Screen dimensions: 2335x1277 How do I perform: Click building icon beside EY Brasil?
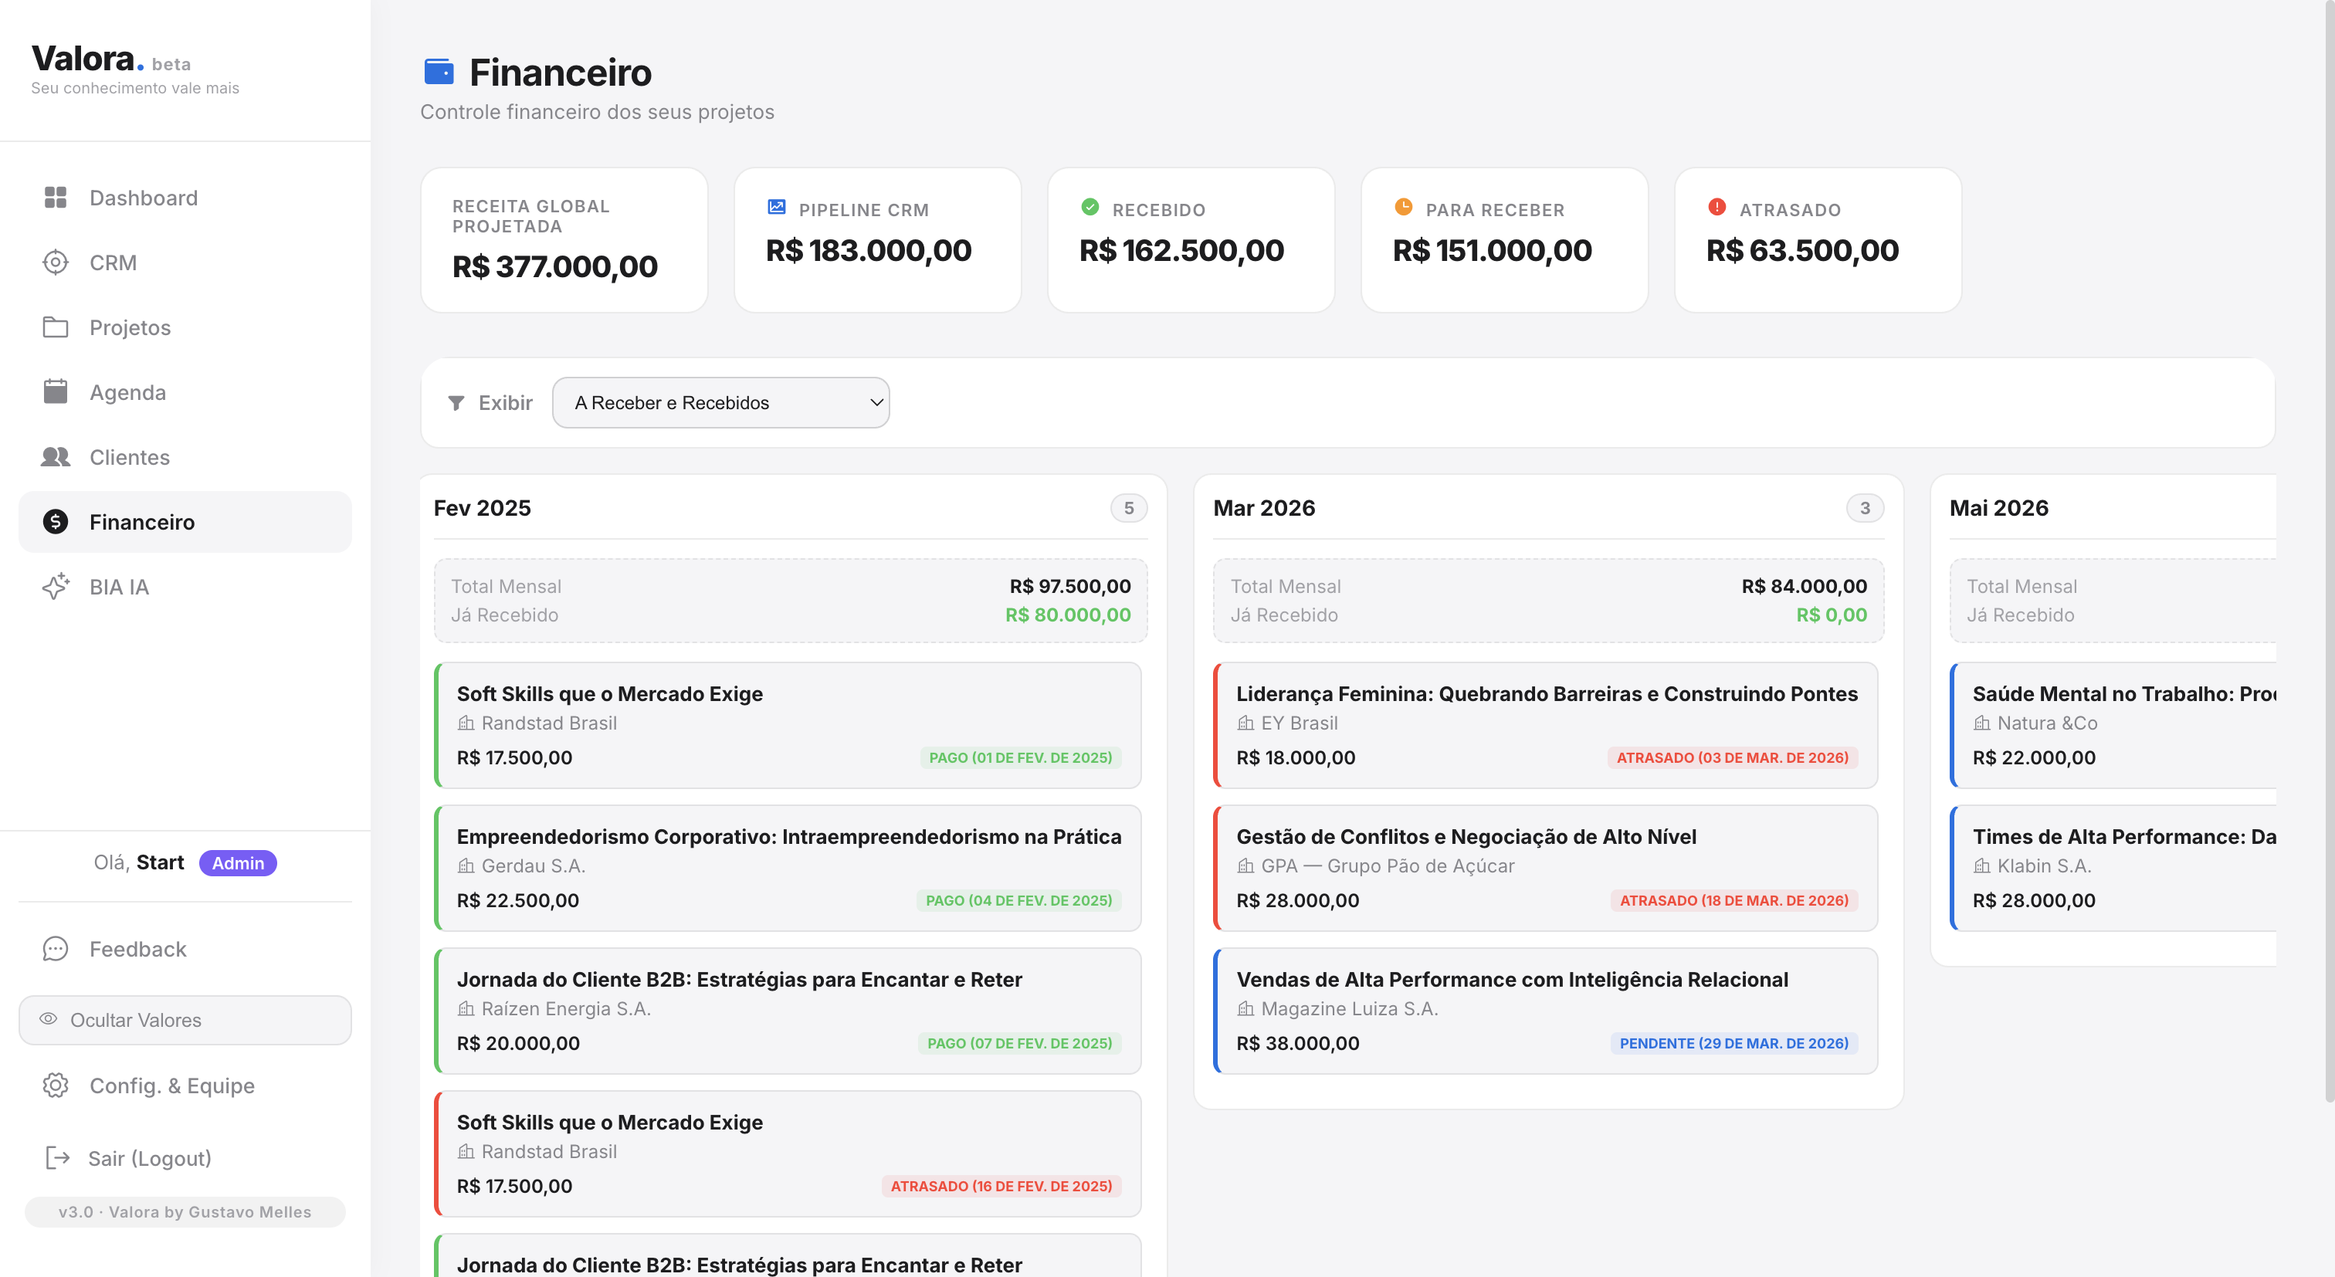(x=1245, y=723)
